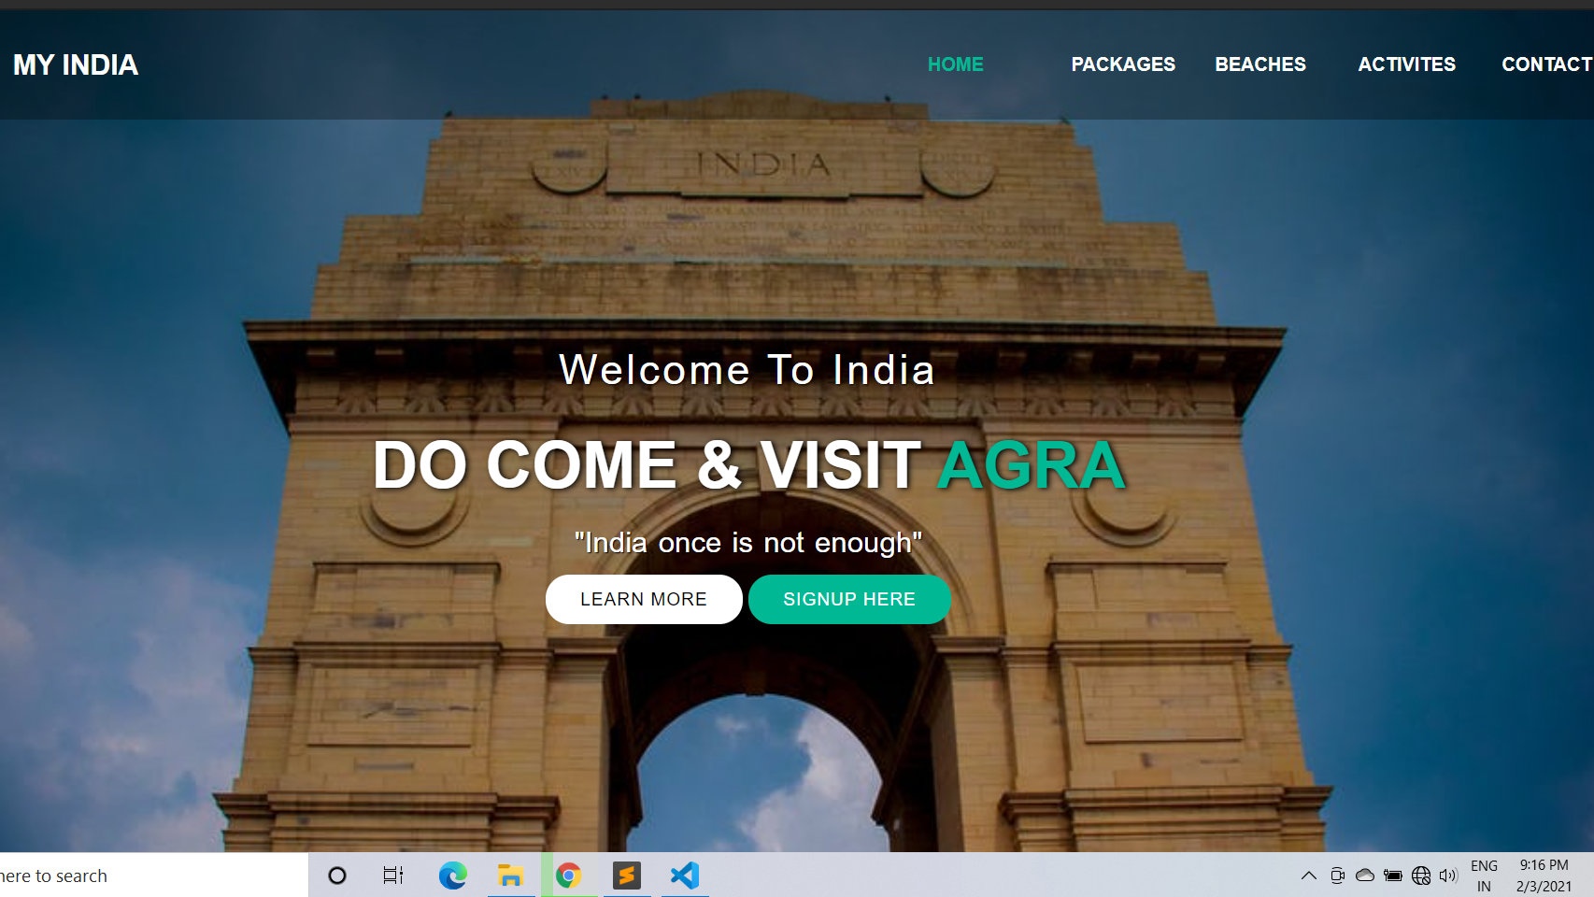Click the MY INDIA site logo
Screen dimensions: 1594x897
(x=76, y=64)
